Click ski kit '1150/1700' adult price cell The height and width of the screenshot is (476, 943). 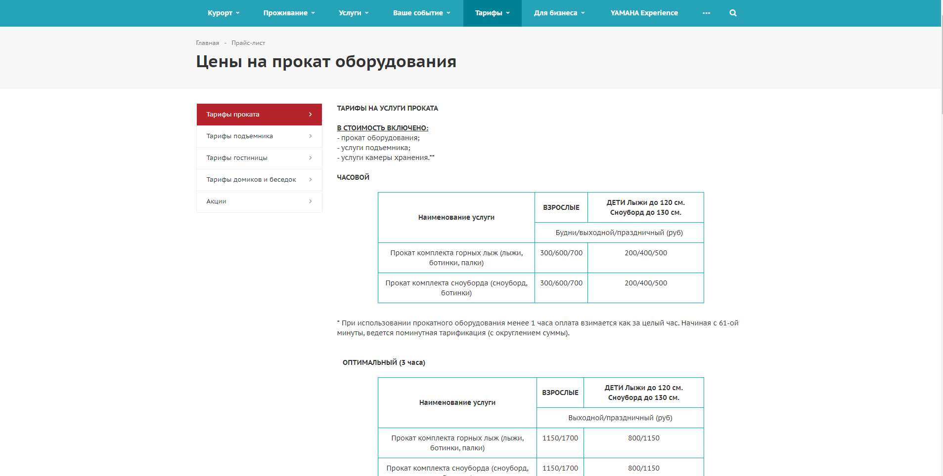[560, 443]
